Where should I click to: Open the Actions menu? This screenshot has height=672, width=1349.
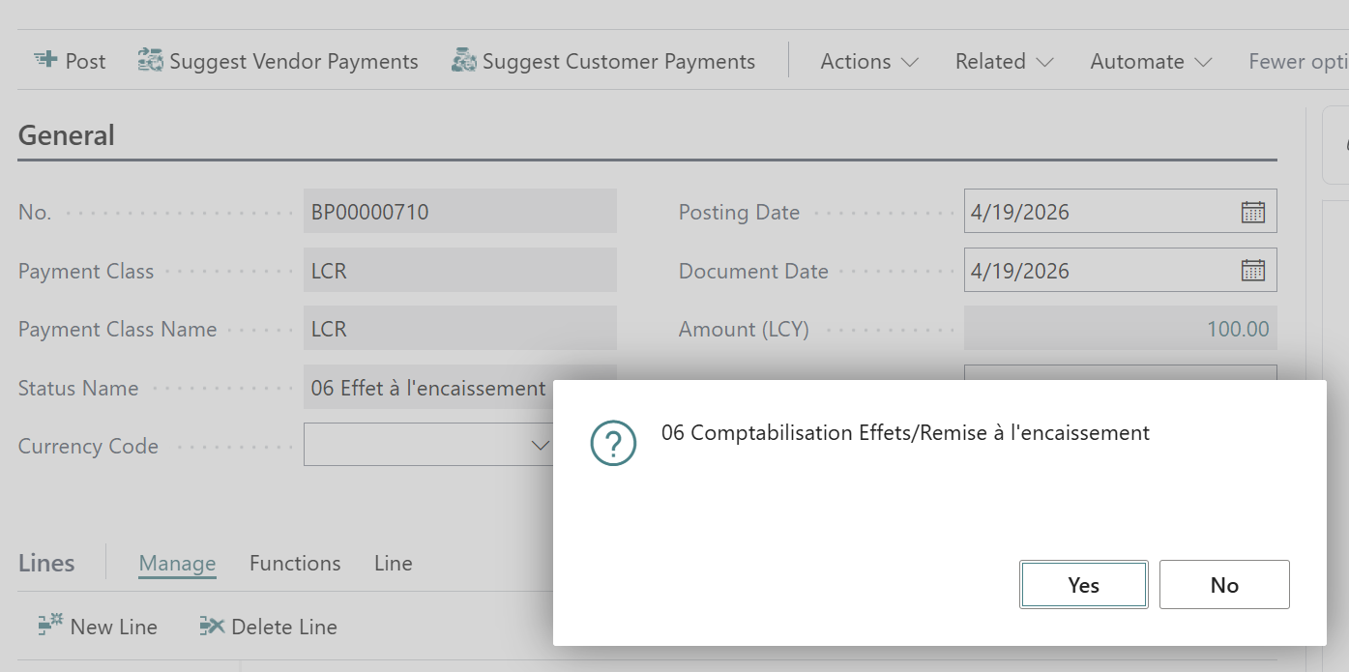866,61
